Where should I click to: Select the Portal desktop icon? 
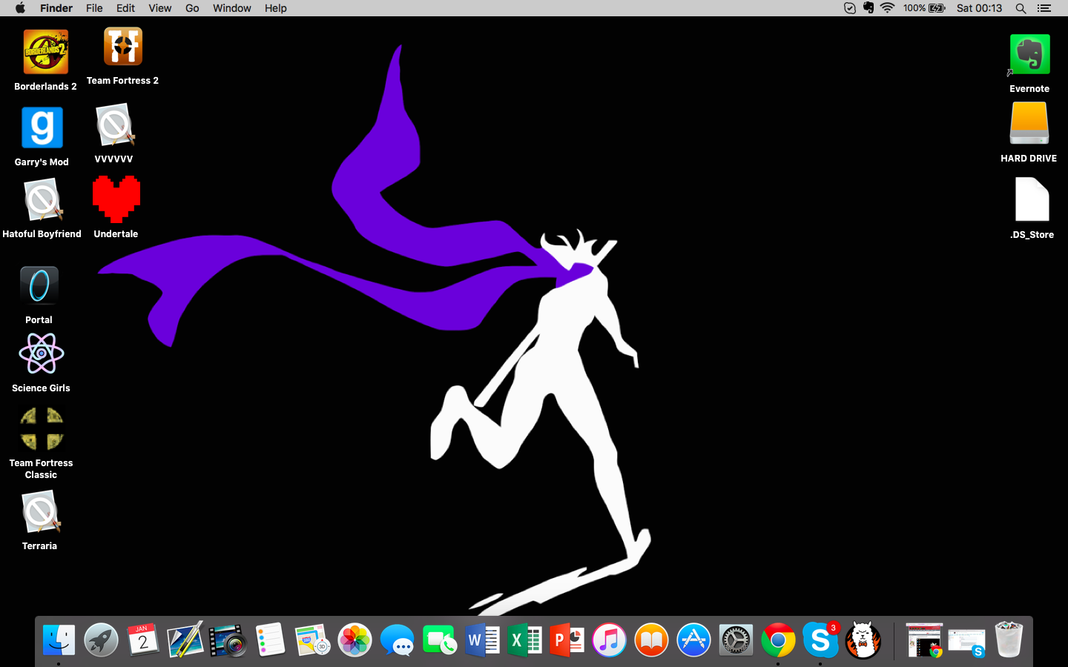39,286
